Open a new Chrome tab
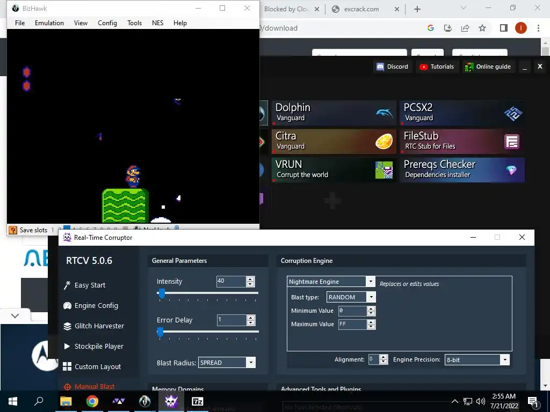Screen dimensions: 550x412 (x=417, y=9)
